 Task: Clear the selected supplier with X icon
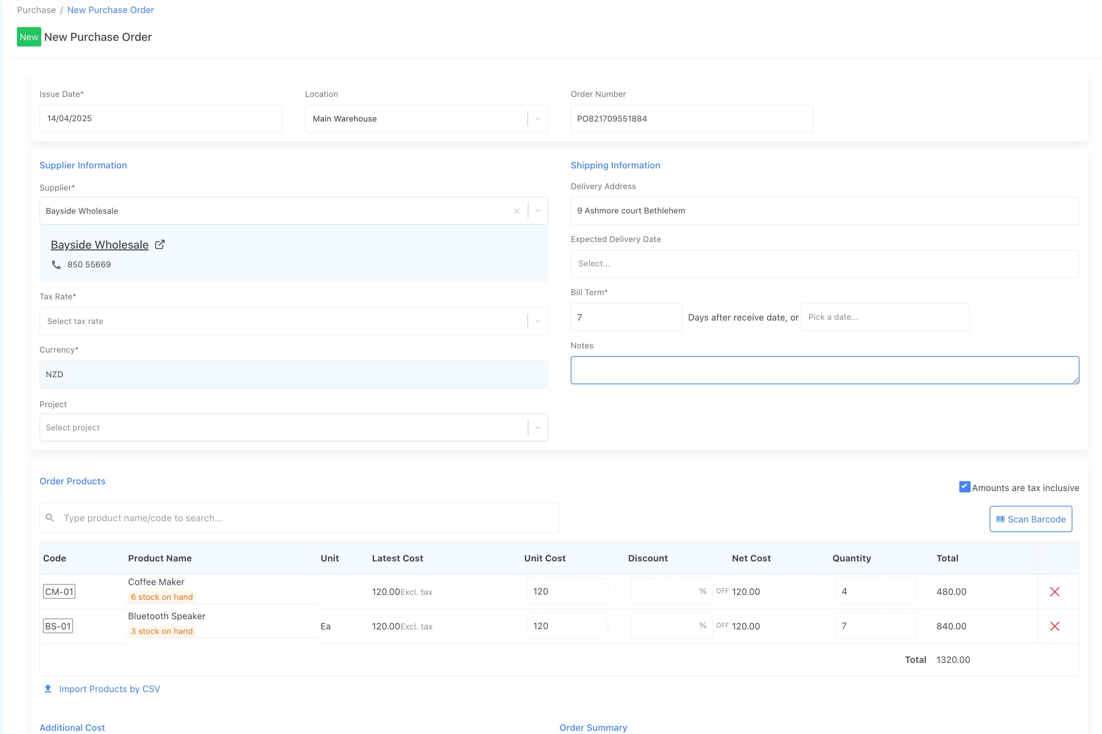pos(516,211)
